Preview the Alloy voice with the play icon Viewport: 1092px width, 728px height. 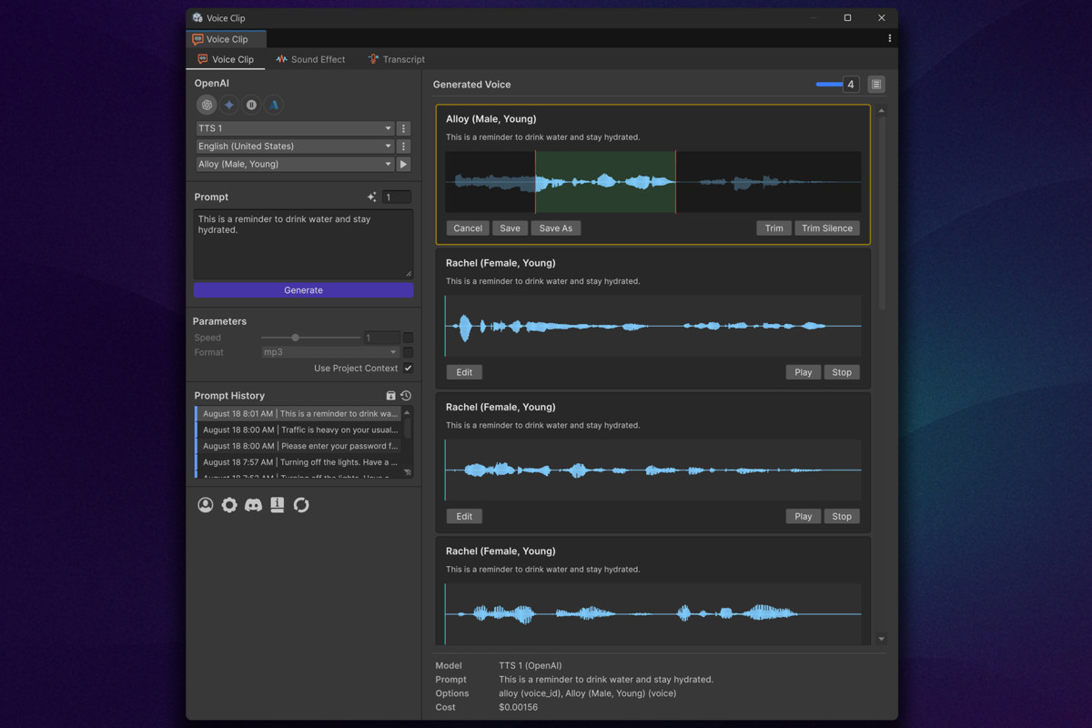tap(404, 165)
